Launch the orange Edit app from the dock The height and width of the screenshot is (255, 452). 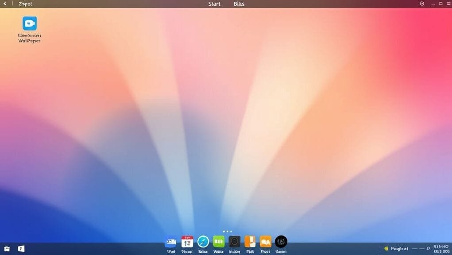click(x=250, y=243)
